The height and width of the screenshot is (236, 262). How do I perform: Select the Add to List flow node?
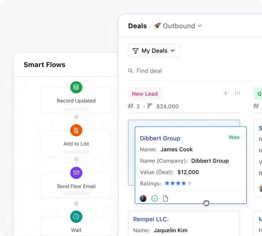pyautogui.click(x=76, y=143)
